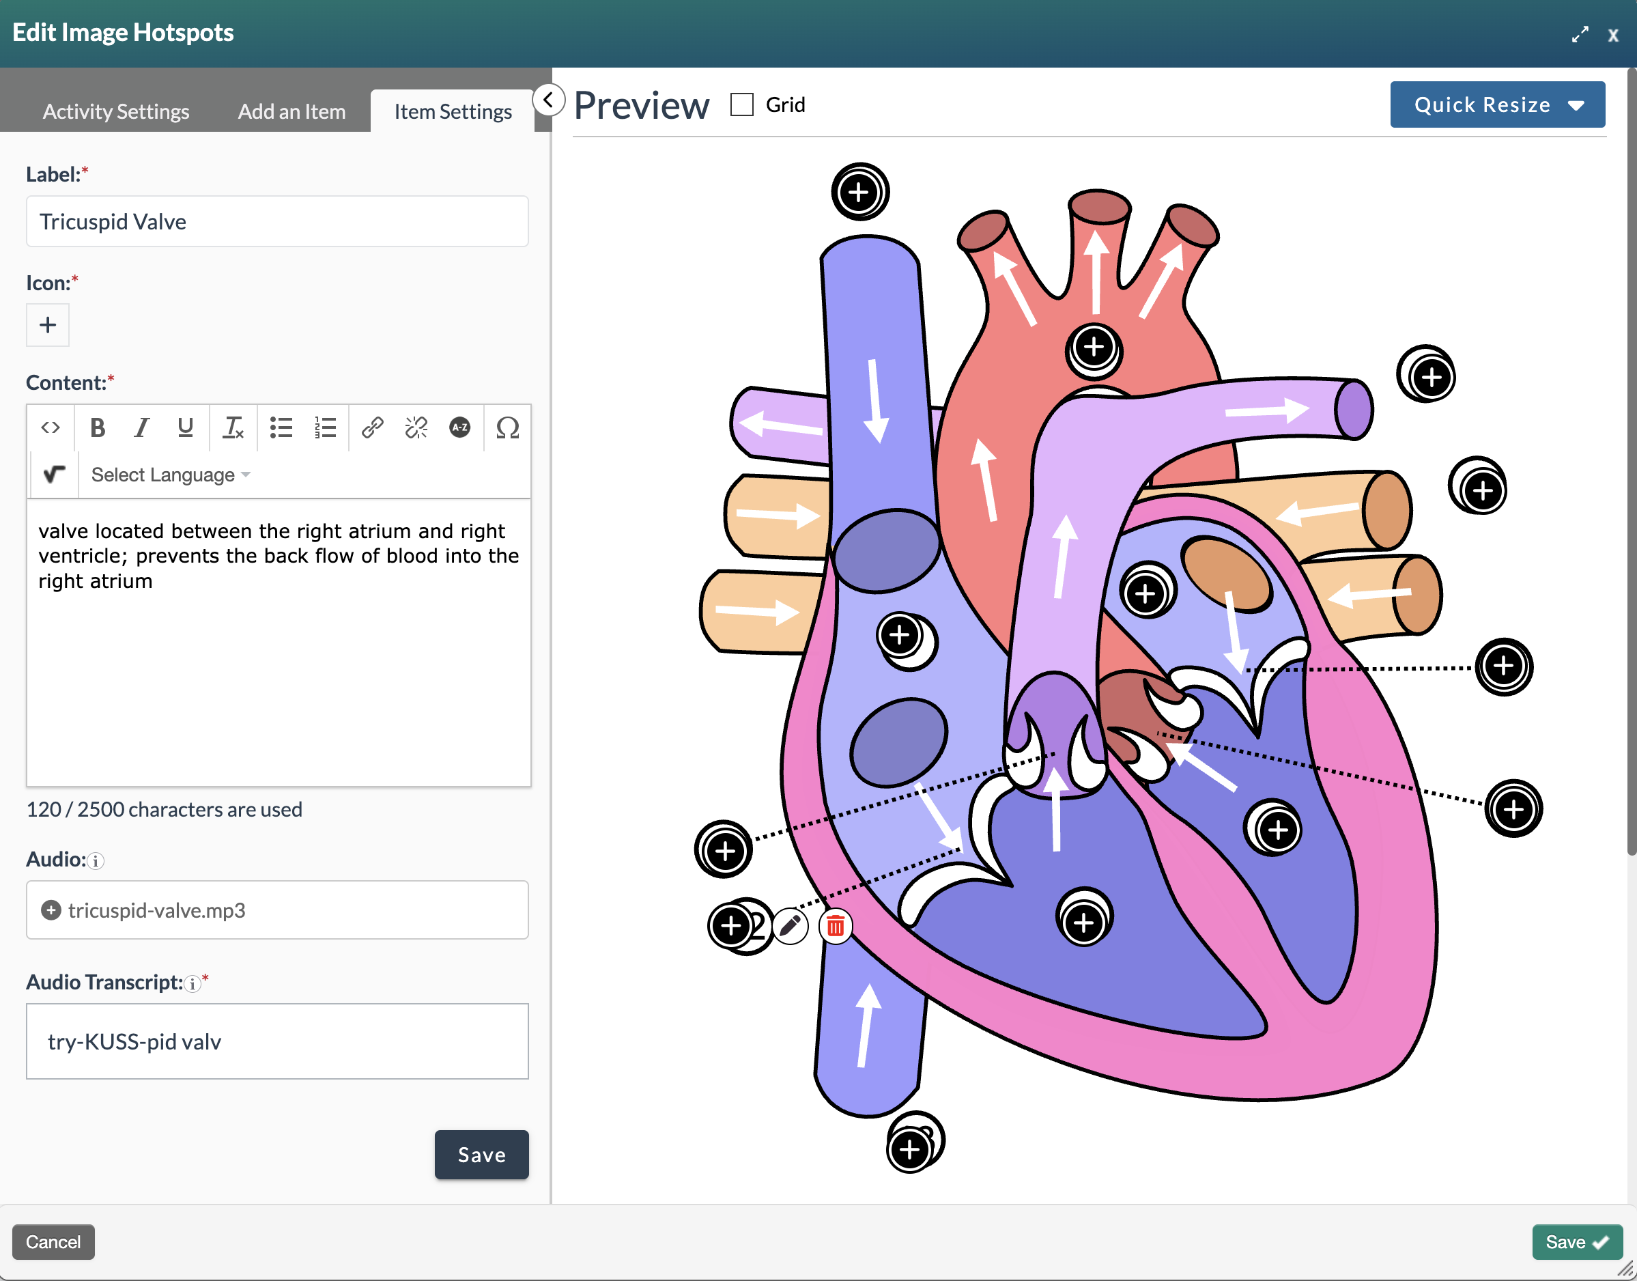This screenshot has width=1637, height=1281.
Task: Select the hotspot inside the left atrium
Action: (x=1145, y=594)
